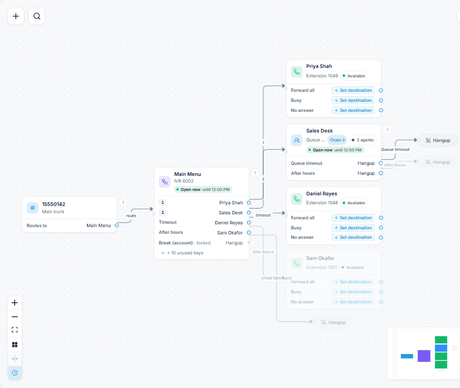Image resolution: width=460 pixels, height=388 pixels.
Task: Set Priya Shah No answer destination
Action: [x=353, y=110]
